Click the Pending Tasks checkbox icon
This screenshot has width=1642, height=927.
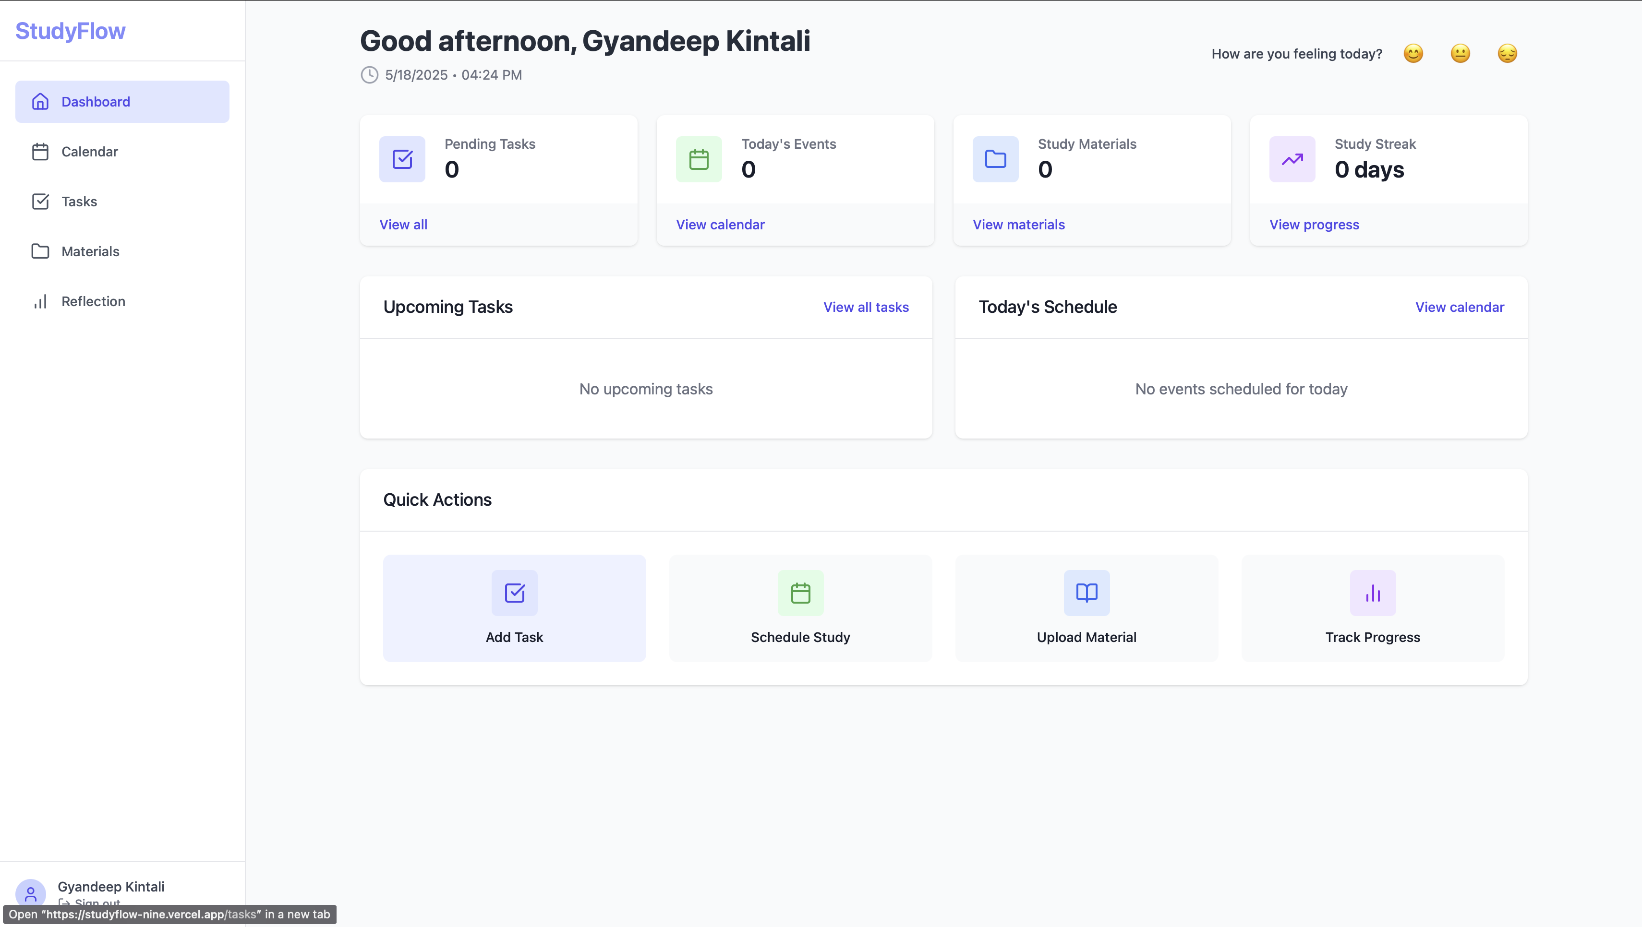click(402, 159)
